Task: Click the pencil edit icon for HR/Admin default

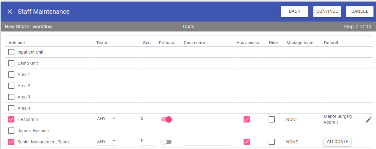Action: (369, 119)
